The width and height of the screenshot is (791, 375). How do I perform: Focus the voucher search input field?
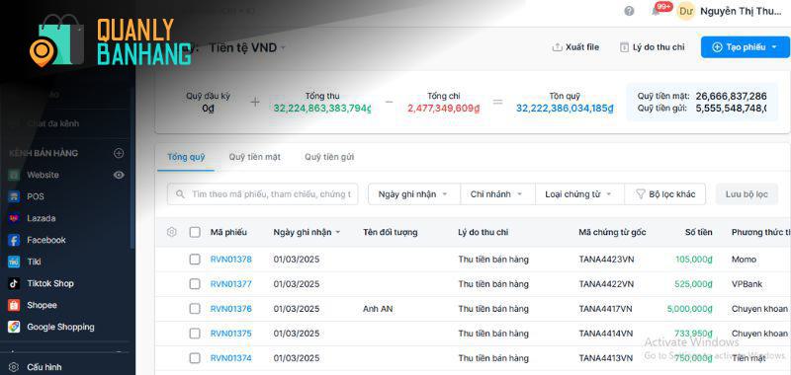click(262, 194)
